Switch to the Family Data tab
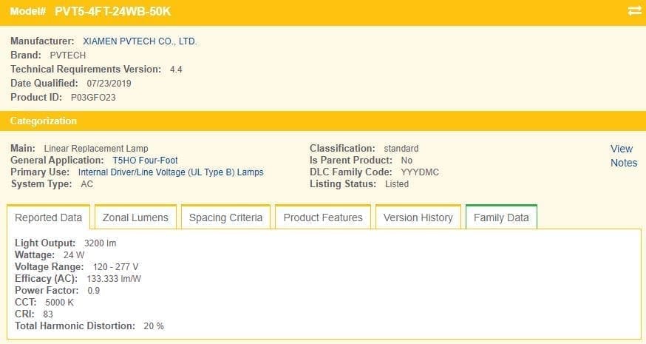The image size is (646, 344). click(x=501, y=217)
